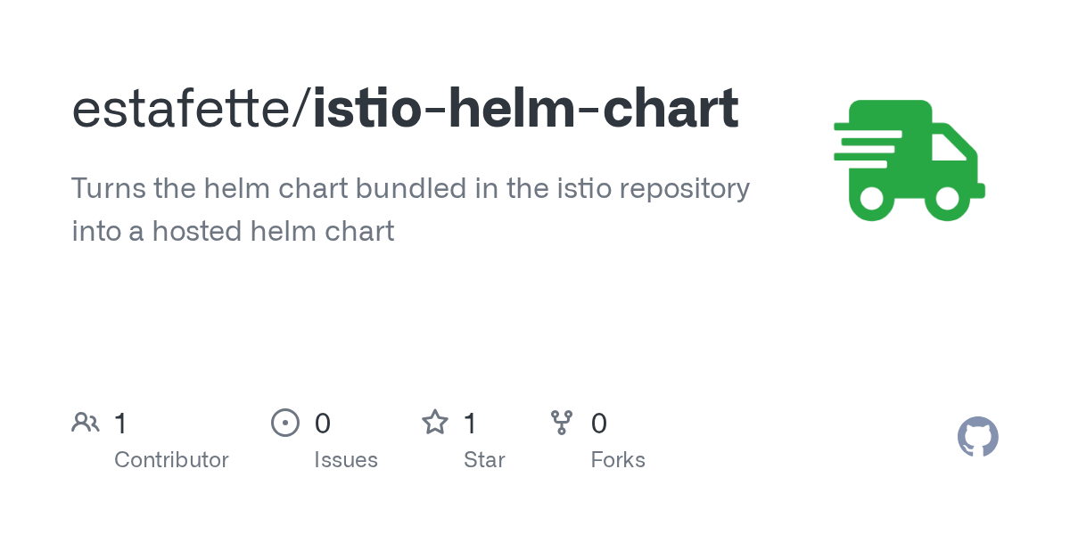The width and height of the screenshot is (1070, 535).
Task: Select the Contributor label
Action: [171, 460]
